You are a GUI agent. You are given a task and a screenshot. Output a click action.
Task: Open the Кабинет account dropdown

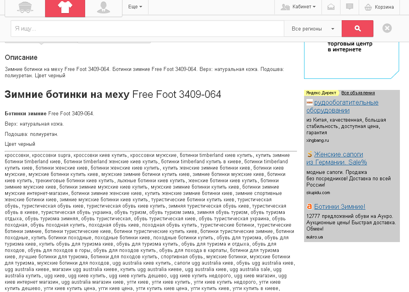click(298, 7)
